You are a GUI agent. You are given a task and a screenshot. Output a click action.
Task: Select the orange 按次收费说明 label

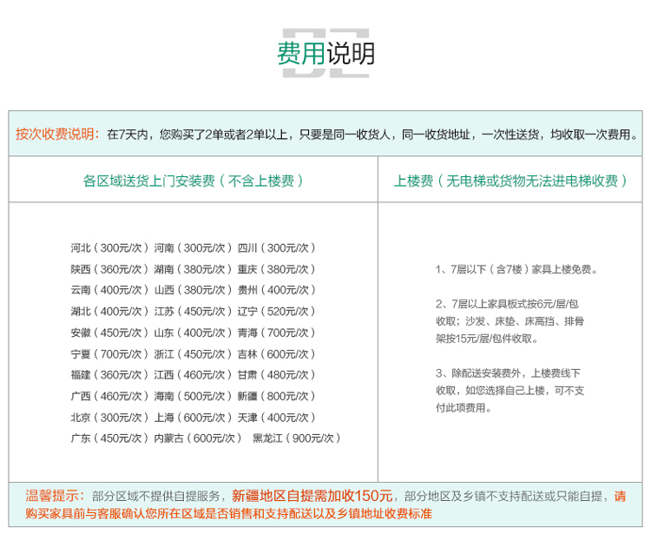pos(57,135)
